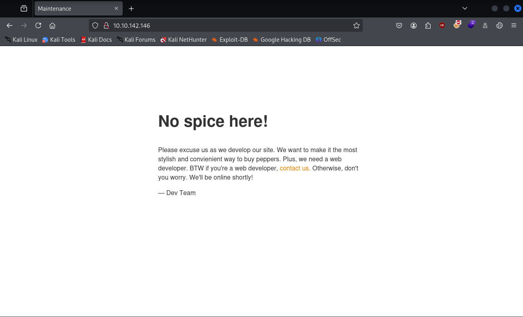Save page to Pocket
Screen dimensions: 523x317
[399, 25]
